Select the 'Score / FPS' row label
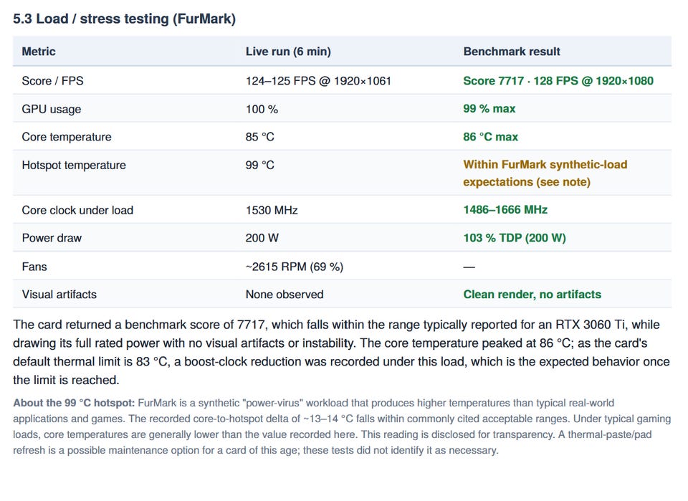This screenshot has height=501, width=688. (52, 81)
